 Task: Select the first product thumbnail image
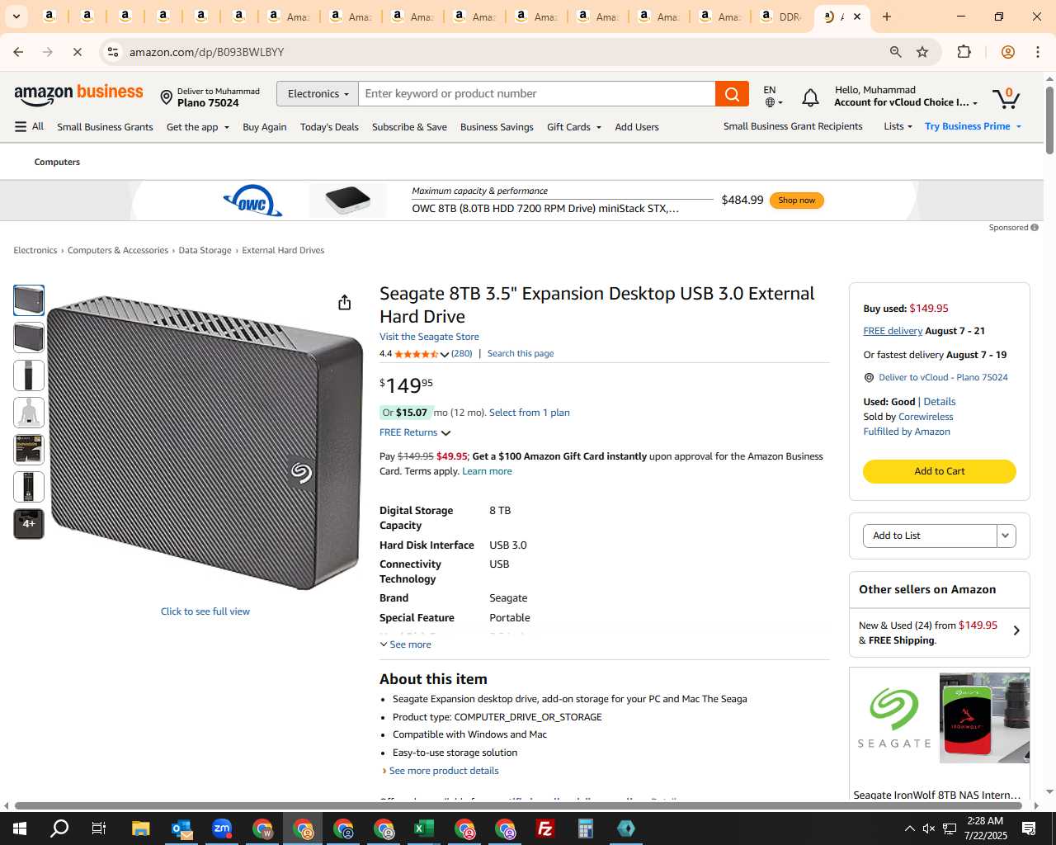pos(29,300)
